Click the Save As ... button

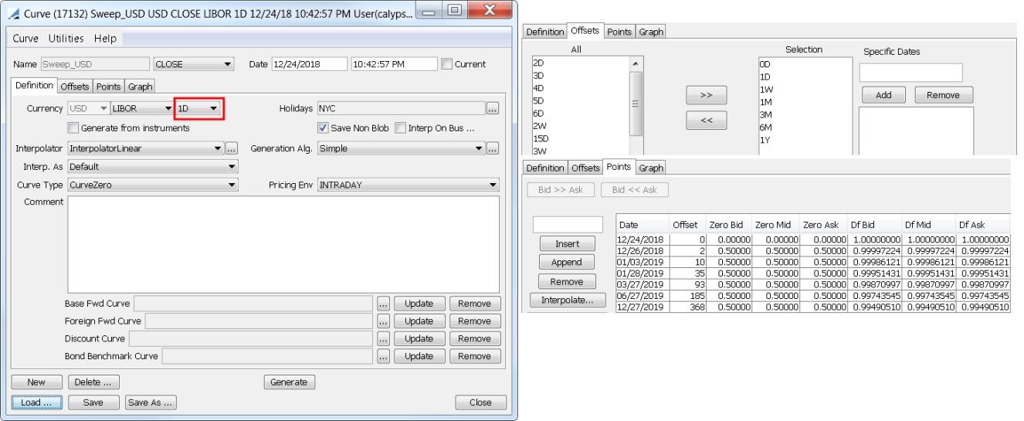[x=151, y=402]
